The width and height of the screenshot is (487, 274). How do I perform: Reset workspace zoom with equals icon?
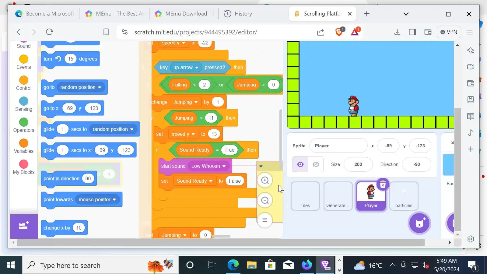[265, 220]
